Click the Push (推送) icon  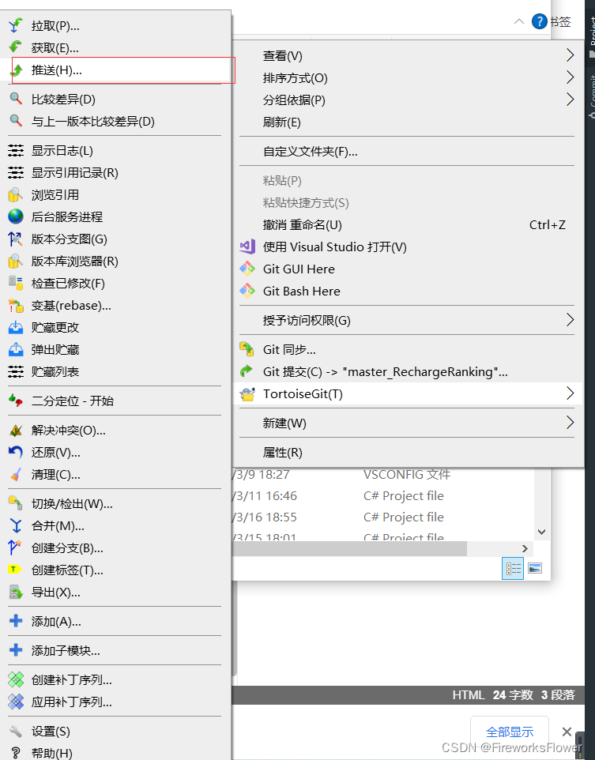point(17,70)
